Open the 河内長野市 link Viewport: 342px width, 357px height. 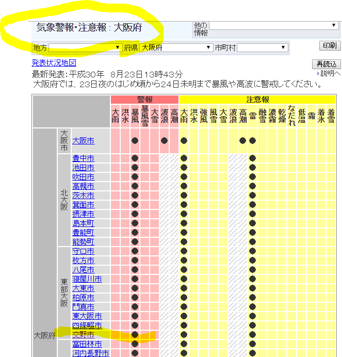[x=91, y=353]
